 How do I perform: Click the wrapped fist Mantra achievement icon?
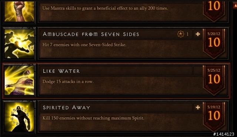pos(19,11)
